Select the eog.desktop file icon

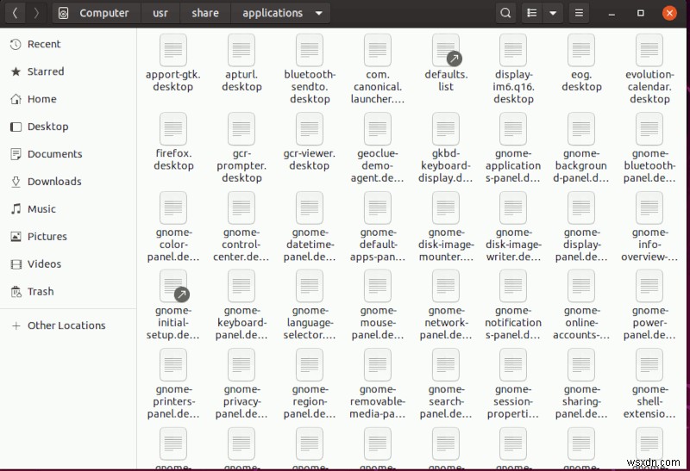click(581, 50)
